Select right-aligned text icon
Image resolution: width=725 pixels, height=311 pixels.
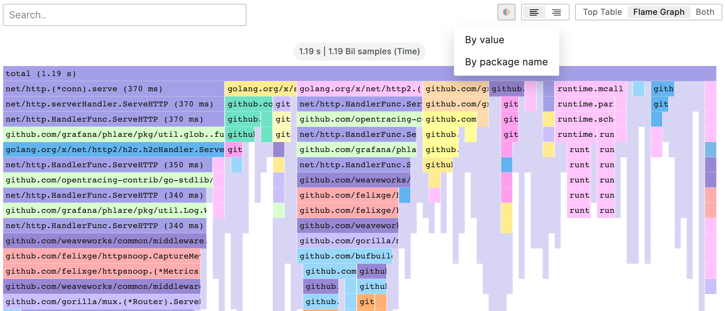coord(556,12)
